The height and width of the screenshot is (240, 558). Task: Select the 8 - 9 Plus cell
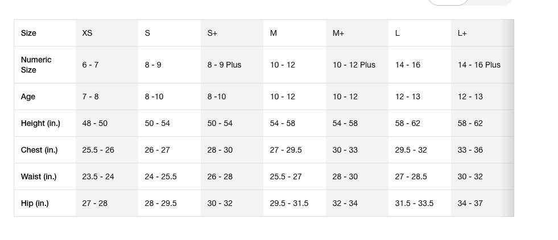225,65
